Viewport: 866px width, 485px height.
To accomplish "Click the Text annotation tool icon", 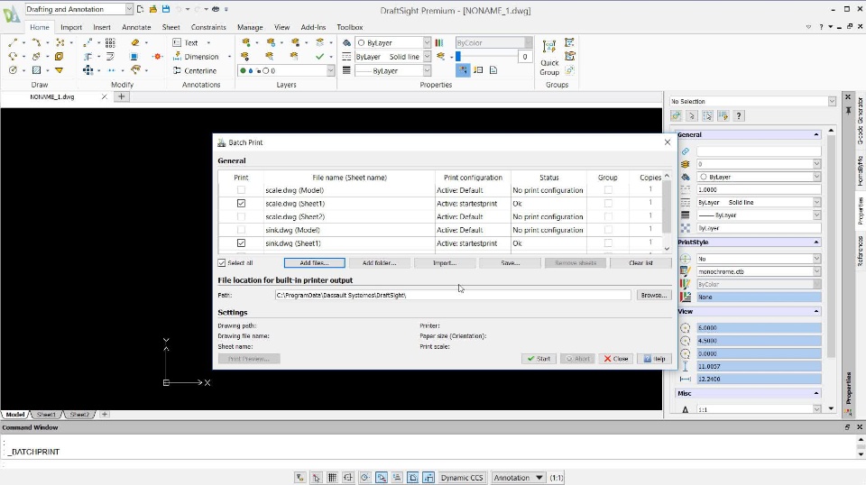I will point(176,42).
